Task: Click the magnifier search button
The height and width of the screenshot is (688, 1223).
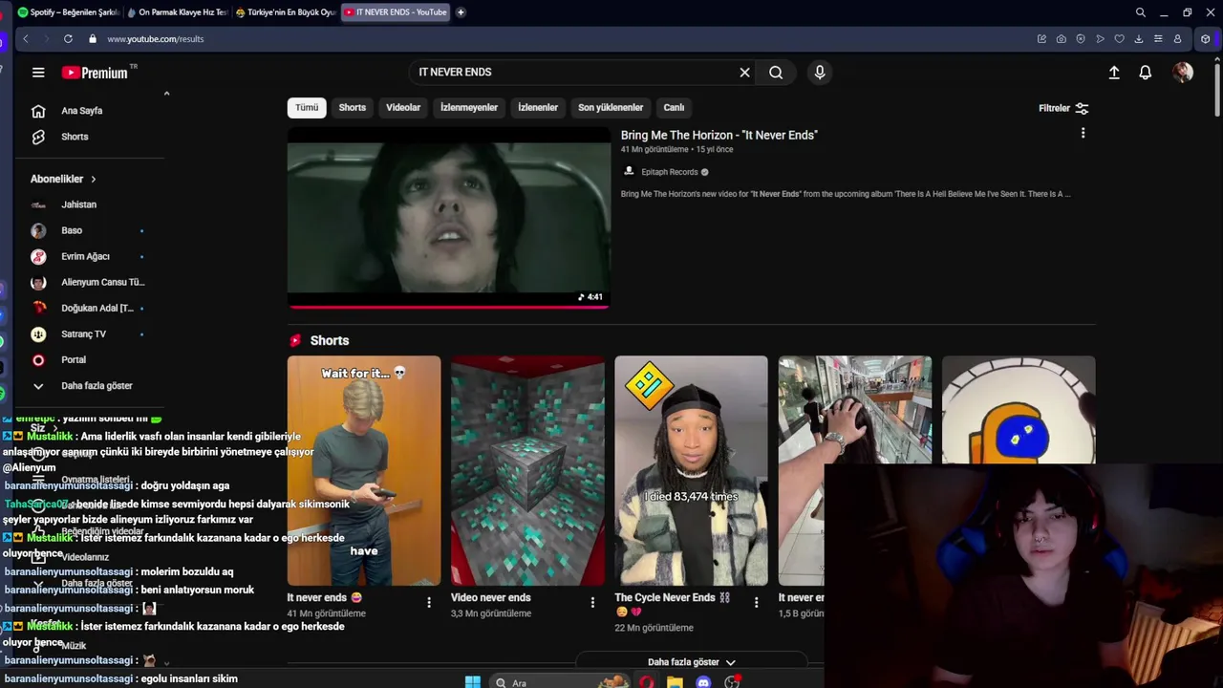Action: tap(776, 73)
